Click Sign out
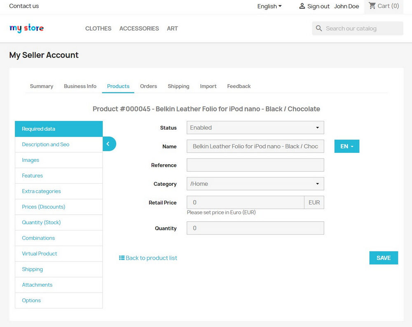Screen dimensions: 412x327 318,6
